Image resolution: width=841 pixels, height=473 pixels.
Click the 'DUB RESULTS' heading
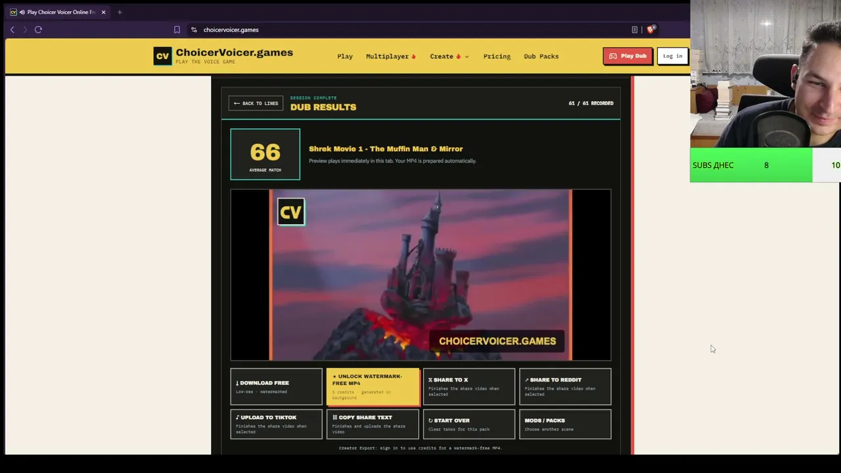(323, 107)
